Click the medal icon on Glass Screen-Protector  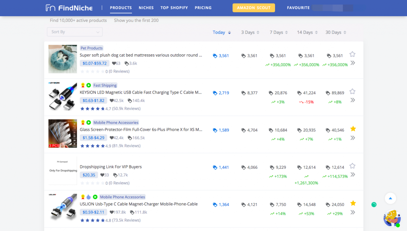(x=83, y=122)
